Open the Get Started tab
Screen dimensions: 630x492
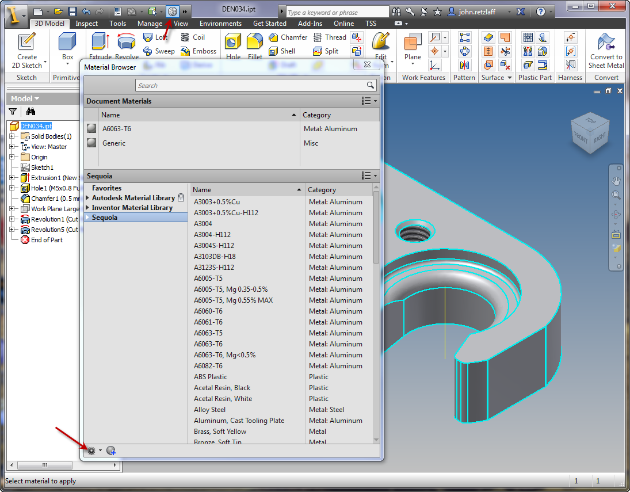pyautogui.click(x=270, y=24)
